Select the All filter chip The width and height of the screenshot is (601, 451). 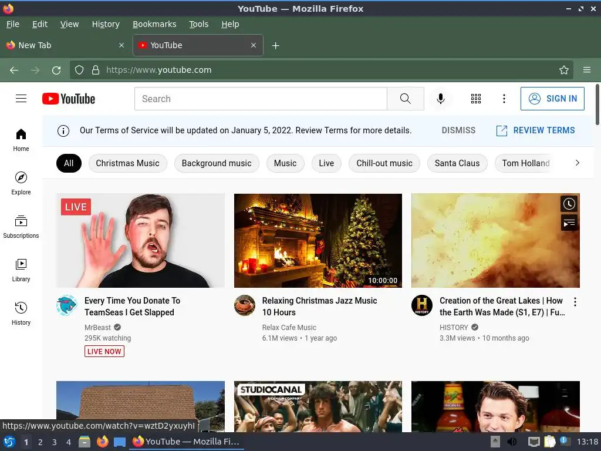[69, 163]
